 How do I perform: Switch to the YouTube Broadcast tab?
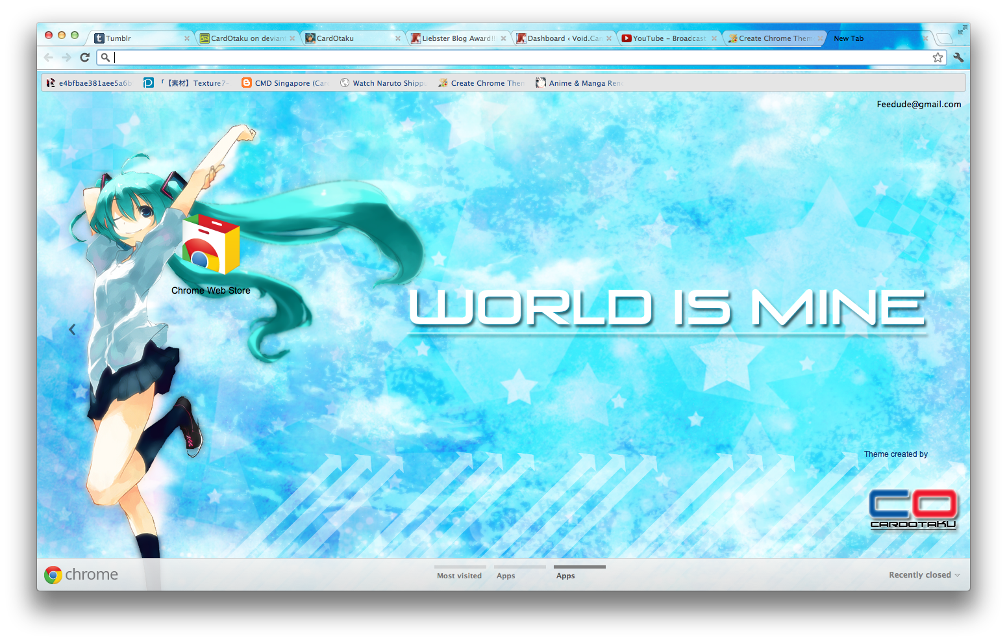click(665, 38)
